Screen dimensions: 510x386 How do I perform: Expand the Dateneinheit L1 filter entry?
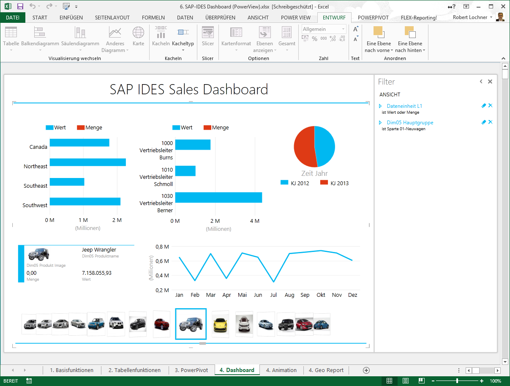(x=380, y=106)
